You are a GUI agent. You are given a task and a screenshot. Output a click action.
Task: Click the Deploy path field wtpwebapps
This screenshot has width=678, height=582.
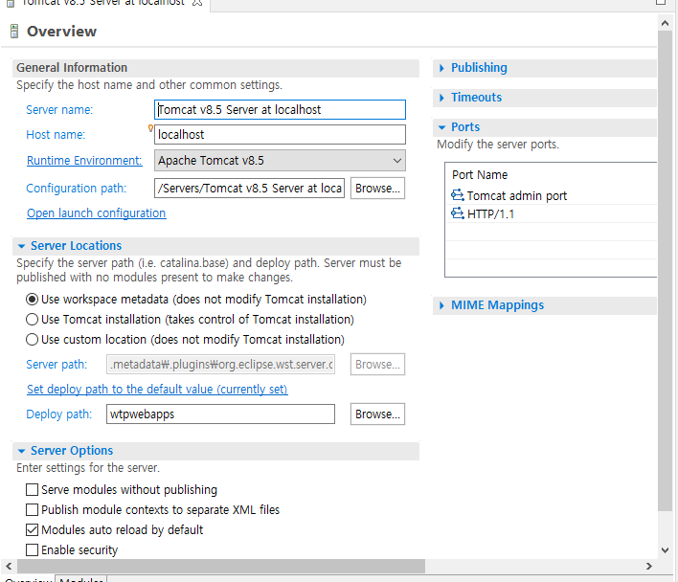(x=220, y=414)
